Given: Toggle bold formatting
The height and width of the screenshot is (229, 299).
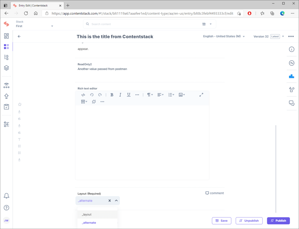Looking at the screenshot, I should 112,95.
